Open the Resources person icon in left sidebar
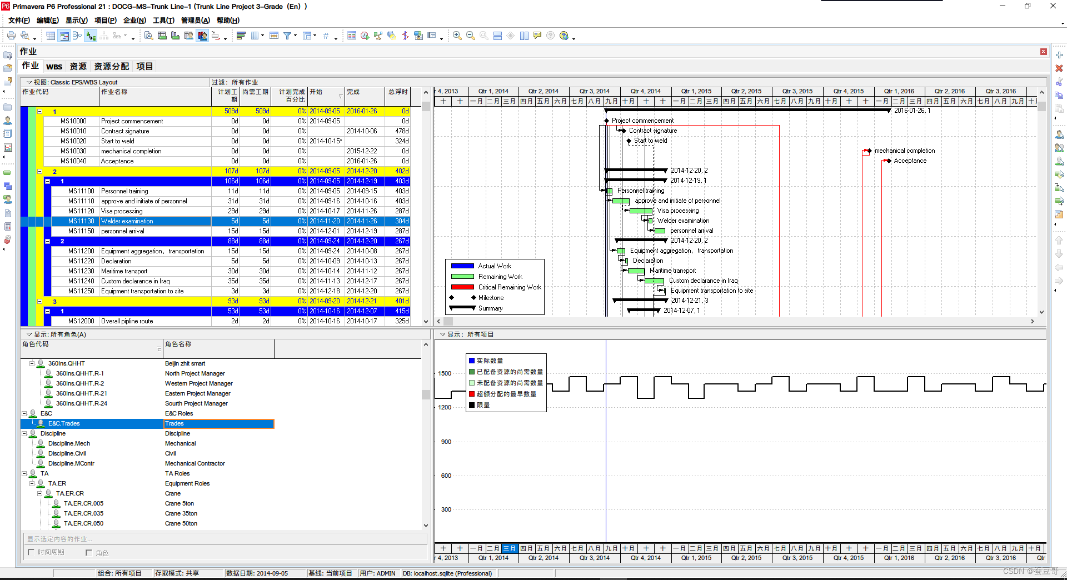The width and height of the screenshot is (1067, 580). click(x=8, y=120)
